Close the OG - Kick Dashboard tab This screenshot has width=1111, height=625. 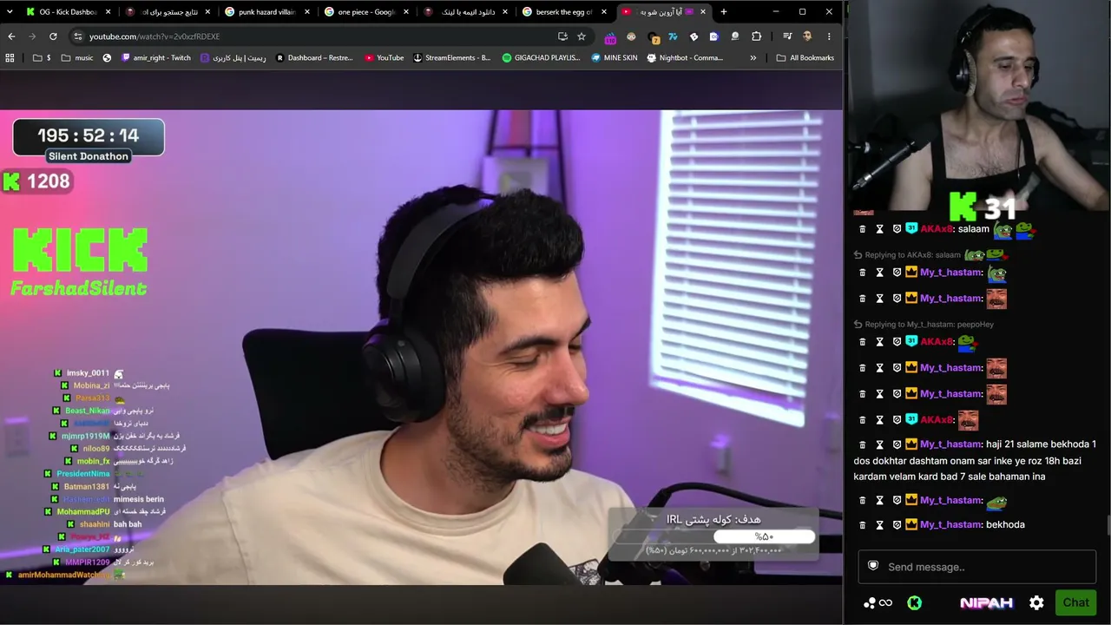108,12
